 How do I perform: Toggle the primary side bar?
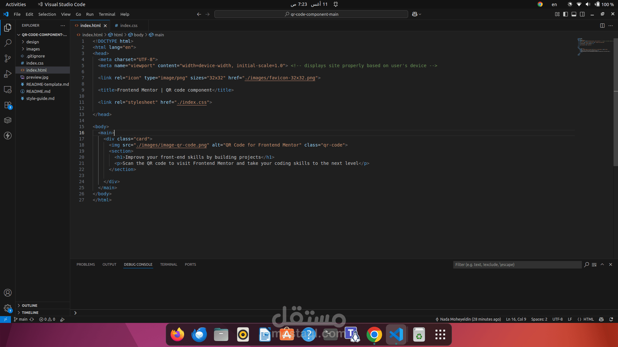[566, 14]
